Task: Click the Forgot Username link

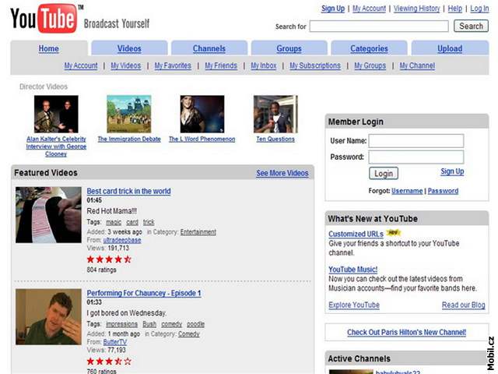Action: tap(407, 191)
